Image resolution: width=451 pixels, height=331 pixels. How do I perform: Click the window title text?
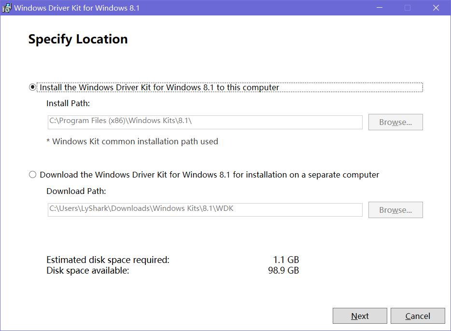(77, 8)
